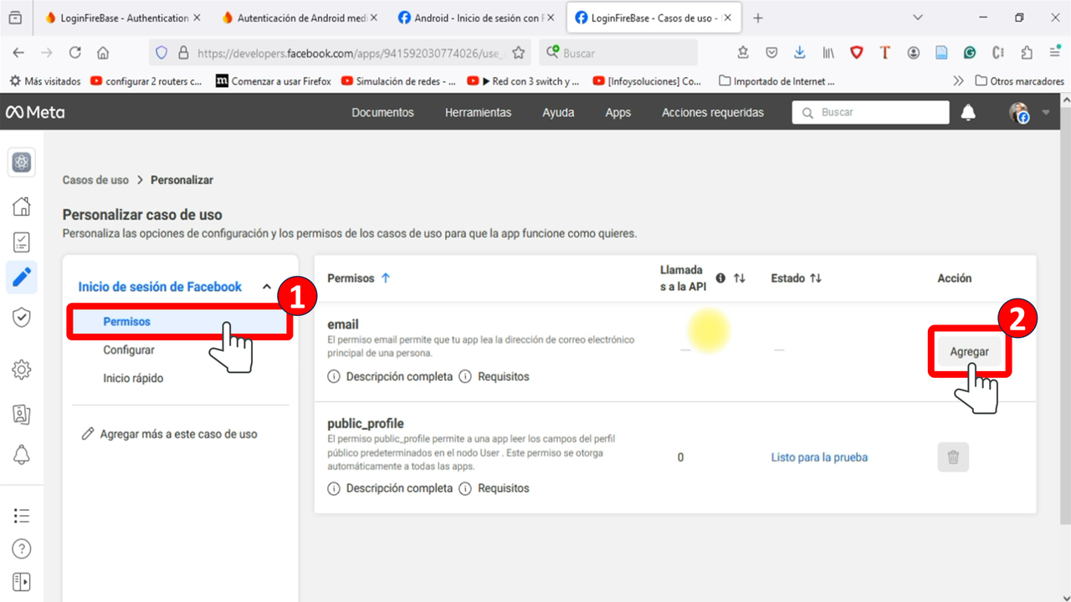Sort by Estado column arrows
The width and height of the screenshot is (1071, 602).
(816, 278)
